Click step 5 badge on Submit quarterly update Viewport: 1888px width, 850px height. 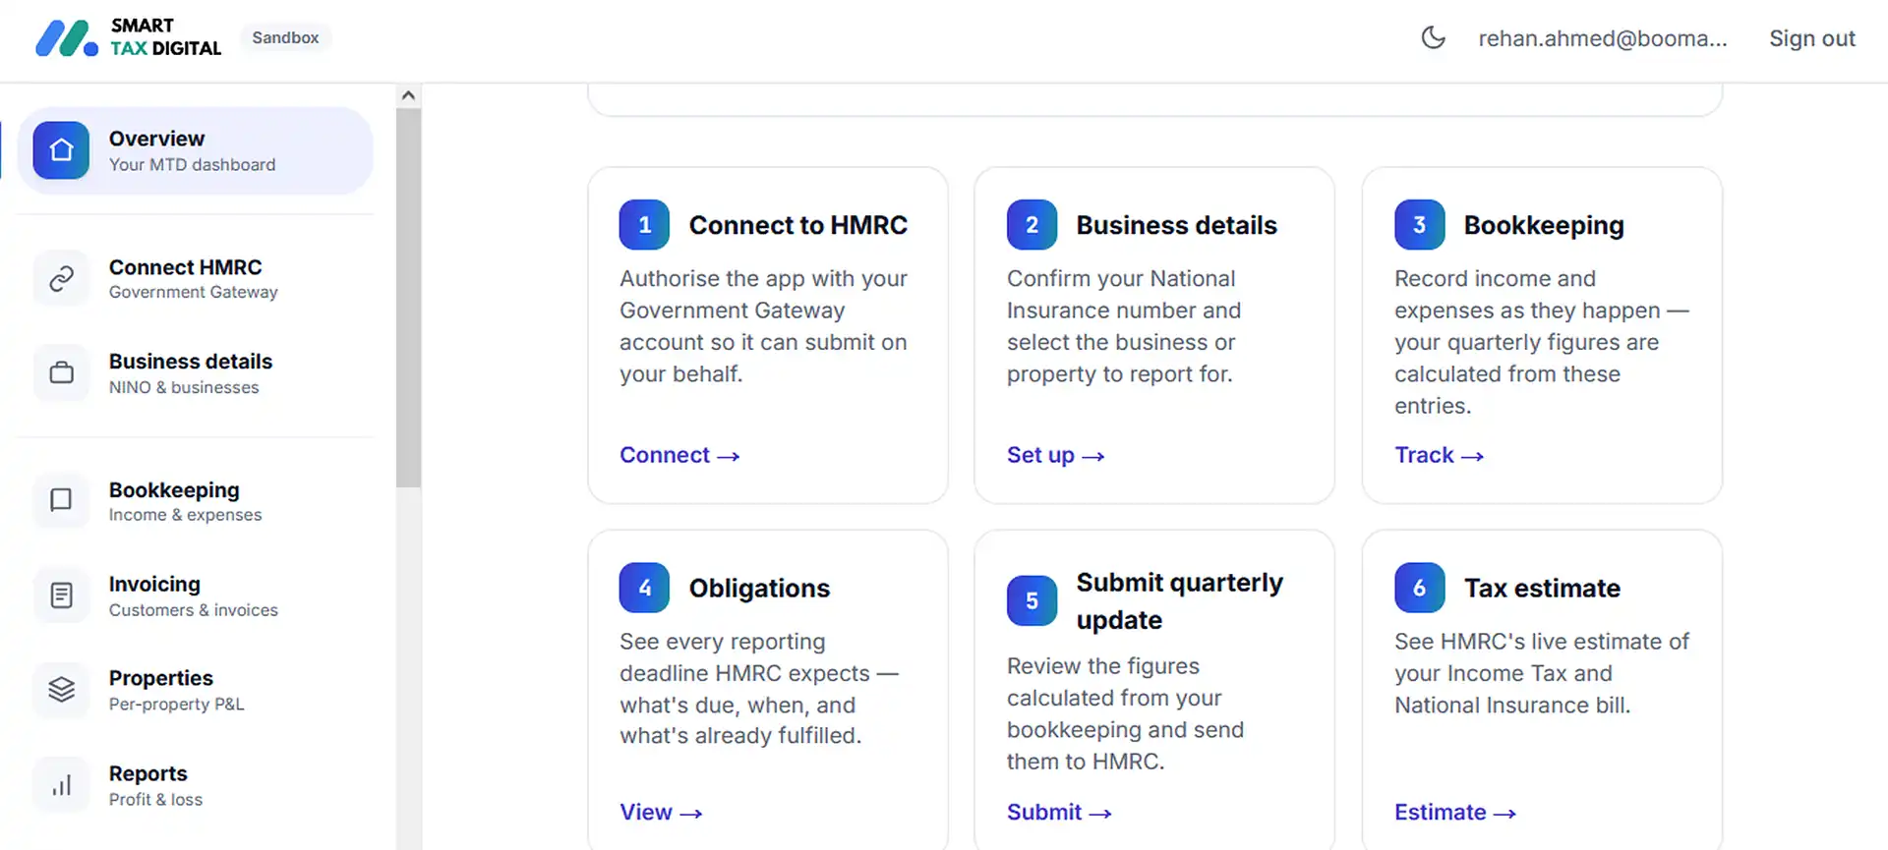pyautogui.click(x=1032, y=600)
